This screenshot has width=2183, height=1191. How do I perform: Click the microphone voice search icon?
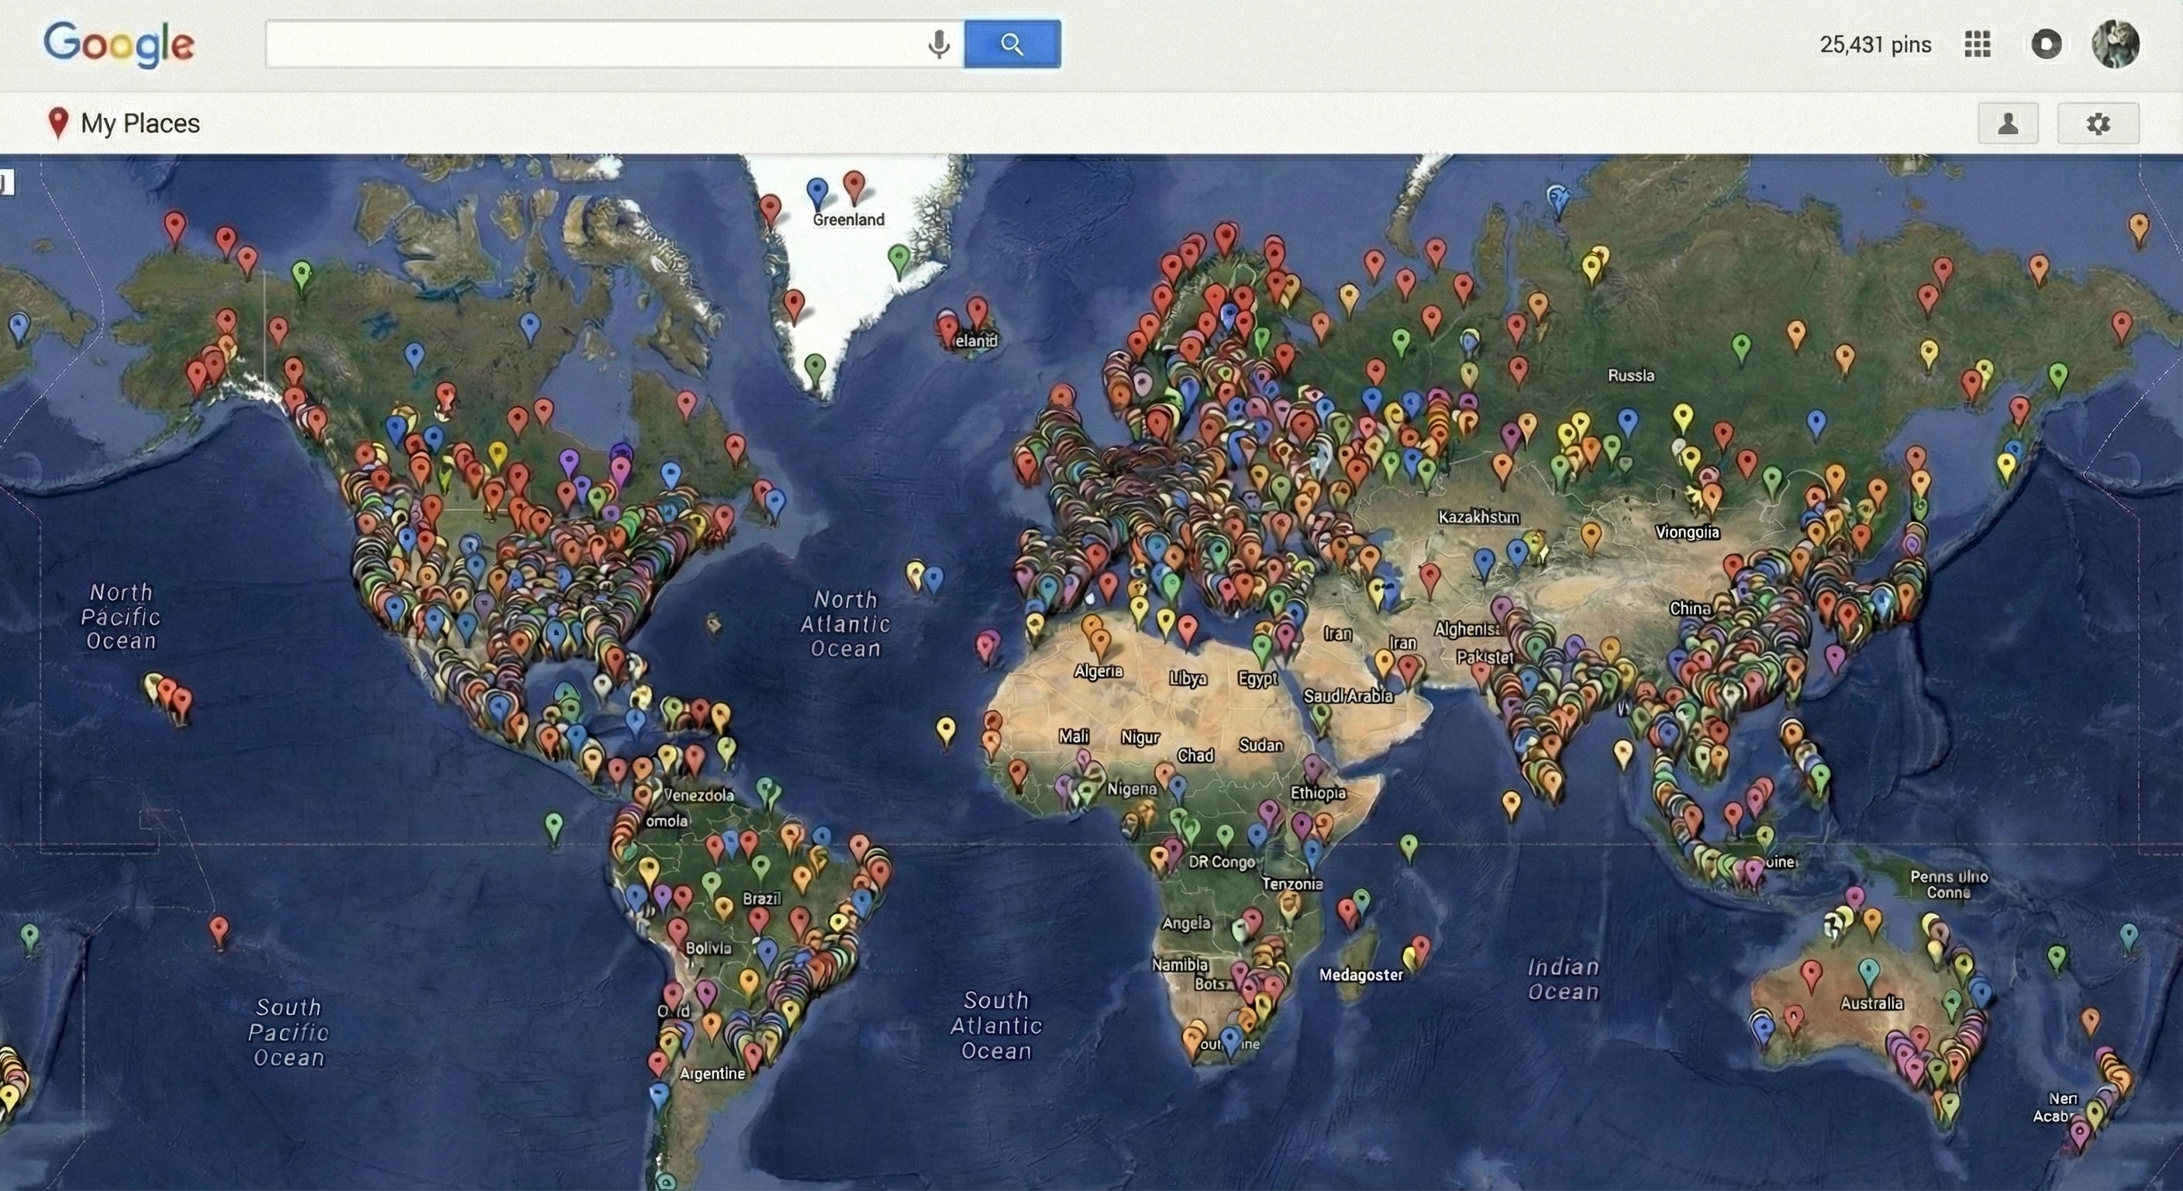(x=938, y=44)
